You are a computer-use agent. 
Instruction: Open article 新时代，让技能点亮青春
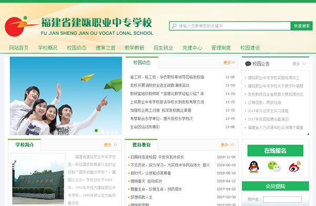click(151, 173)
